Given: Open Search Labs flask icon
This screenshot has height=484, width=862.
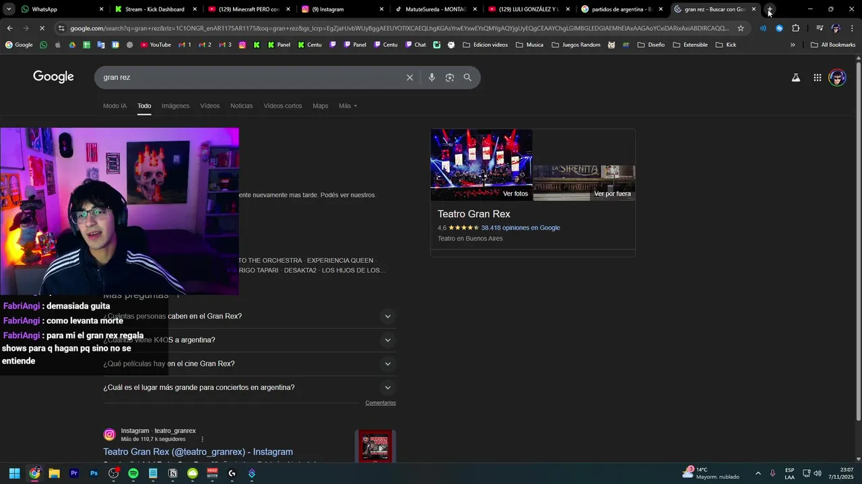Looking at the screenshot, I should pos(795,77).
